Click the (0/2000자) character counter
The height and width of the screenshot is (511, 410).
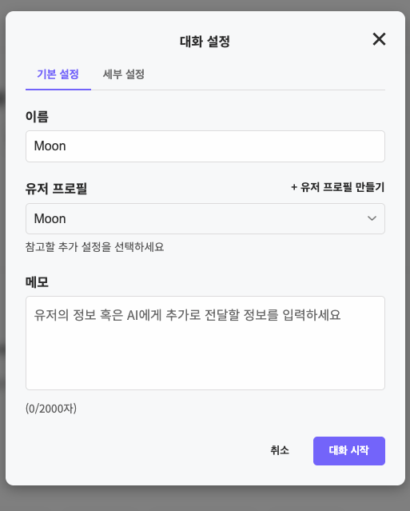tap(51, 409)
